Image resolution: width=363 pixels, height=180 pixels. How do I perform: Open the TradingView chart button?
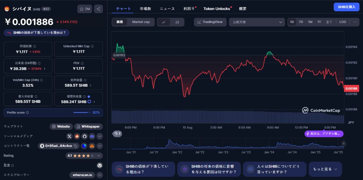point(210,22)
